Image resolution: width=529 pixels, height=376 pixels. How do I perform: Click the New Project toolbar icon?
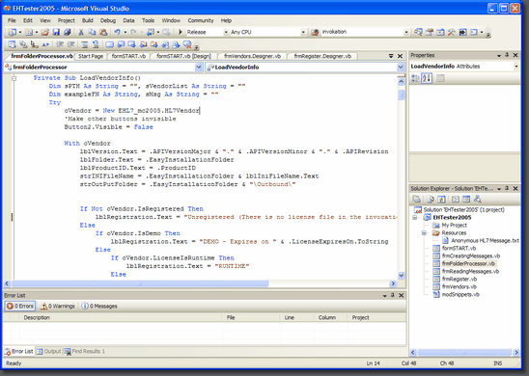(x=13, y=32)
